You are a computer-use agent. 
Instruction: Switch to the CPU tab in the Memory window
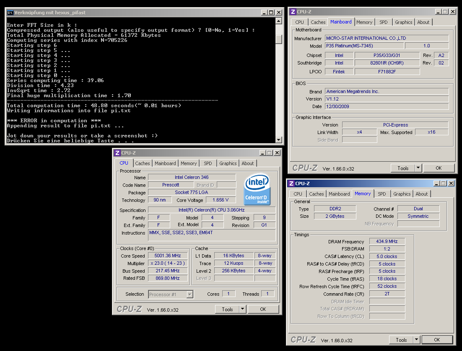(x=298, y=194)
